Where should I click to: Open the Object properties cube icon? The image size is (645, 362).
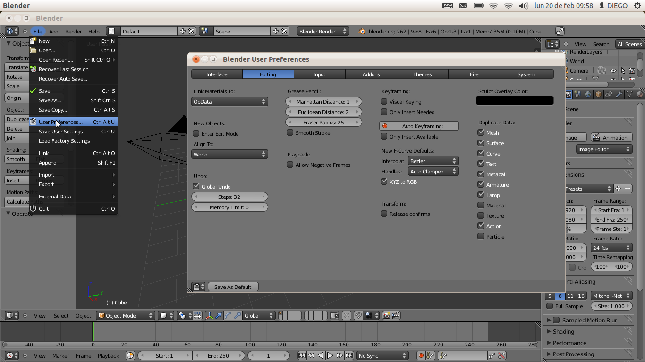pos(598,94)
